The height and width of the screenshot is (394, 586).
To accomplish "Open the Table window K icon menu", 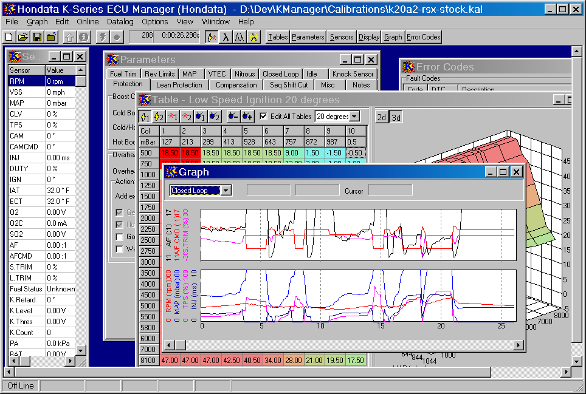I will pos(145,100).
